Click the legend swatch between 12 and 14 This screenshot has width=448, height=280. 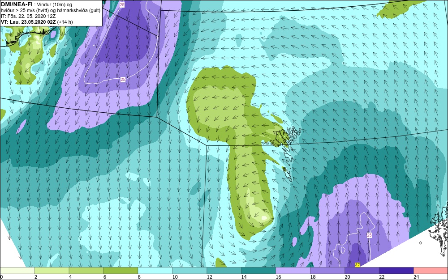click(224, 271)
